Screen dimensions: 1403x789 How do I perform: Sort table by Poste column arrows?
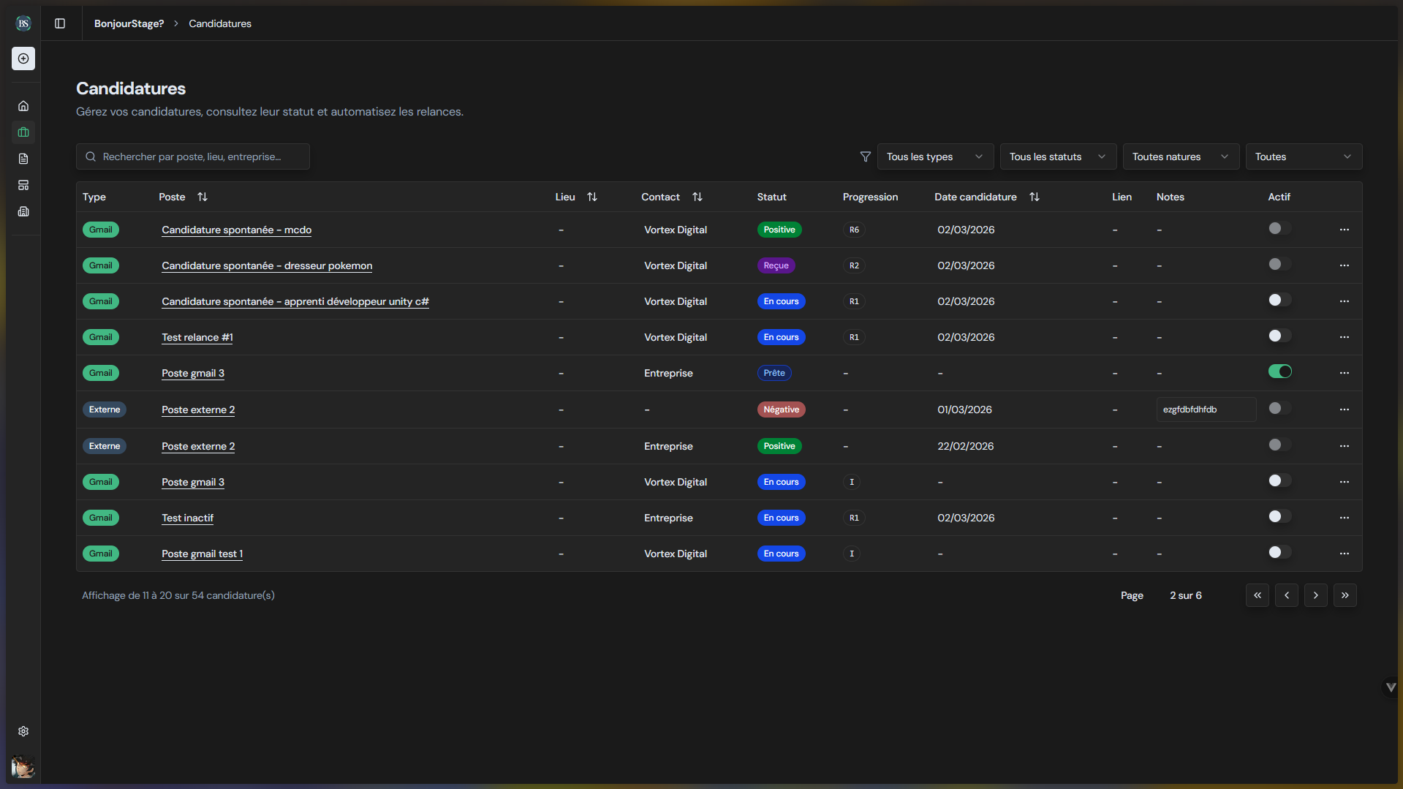click(203, 197)
